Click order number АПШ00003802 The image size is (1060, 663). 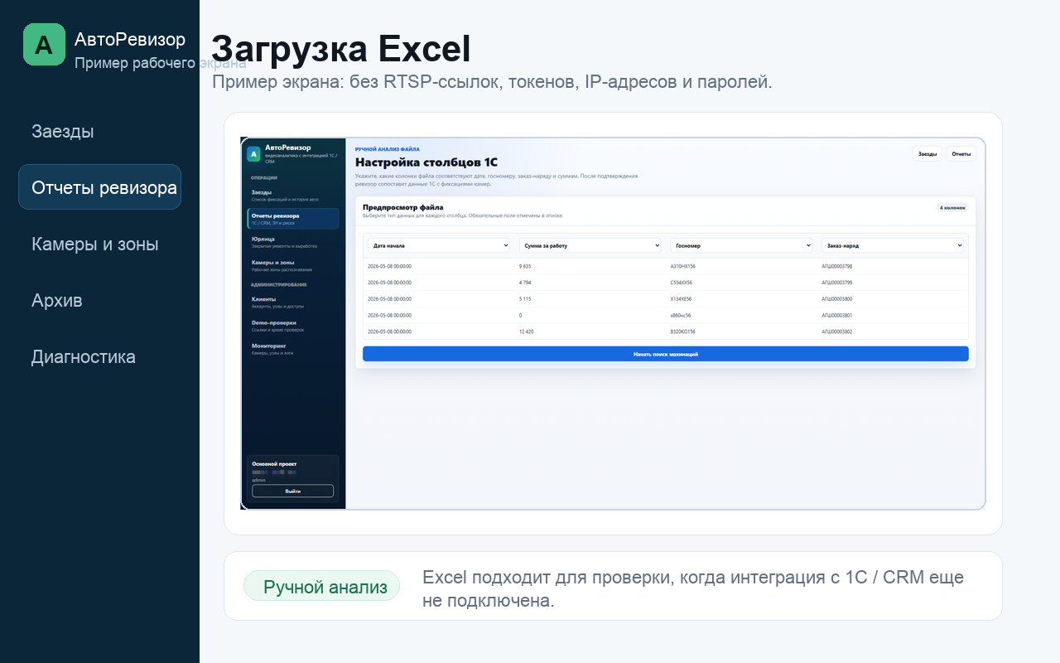[836, 331]
